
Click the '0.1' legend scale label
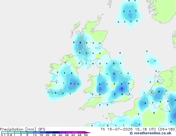pos(3,135)
